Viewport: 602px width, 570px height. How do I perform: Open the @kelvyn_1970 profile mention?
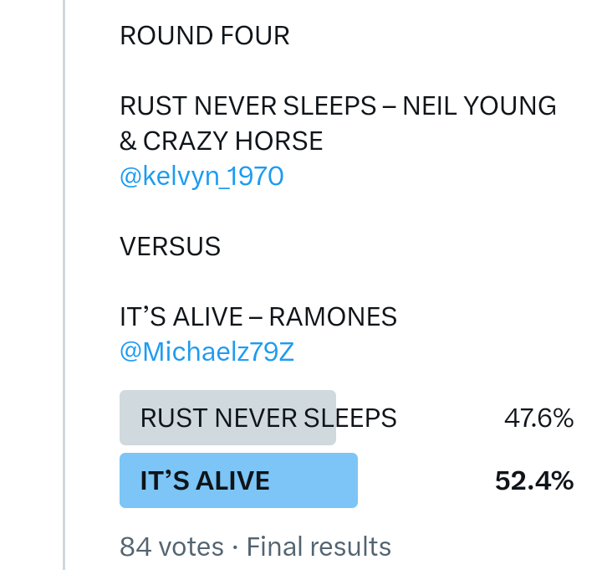click(202, 177)
